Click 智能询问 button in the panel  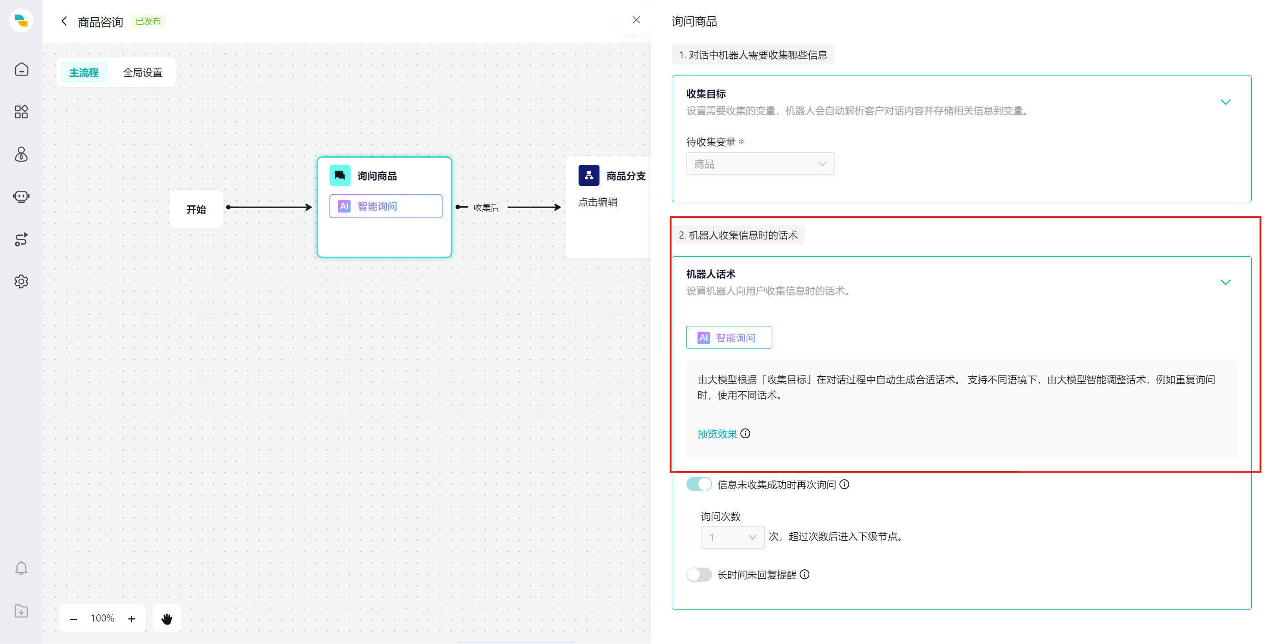click(x=728, y=337)
